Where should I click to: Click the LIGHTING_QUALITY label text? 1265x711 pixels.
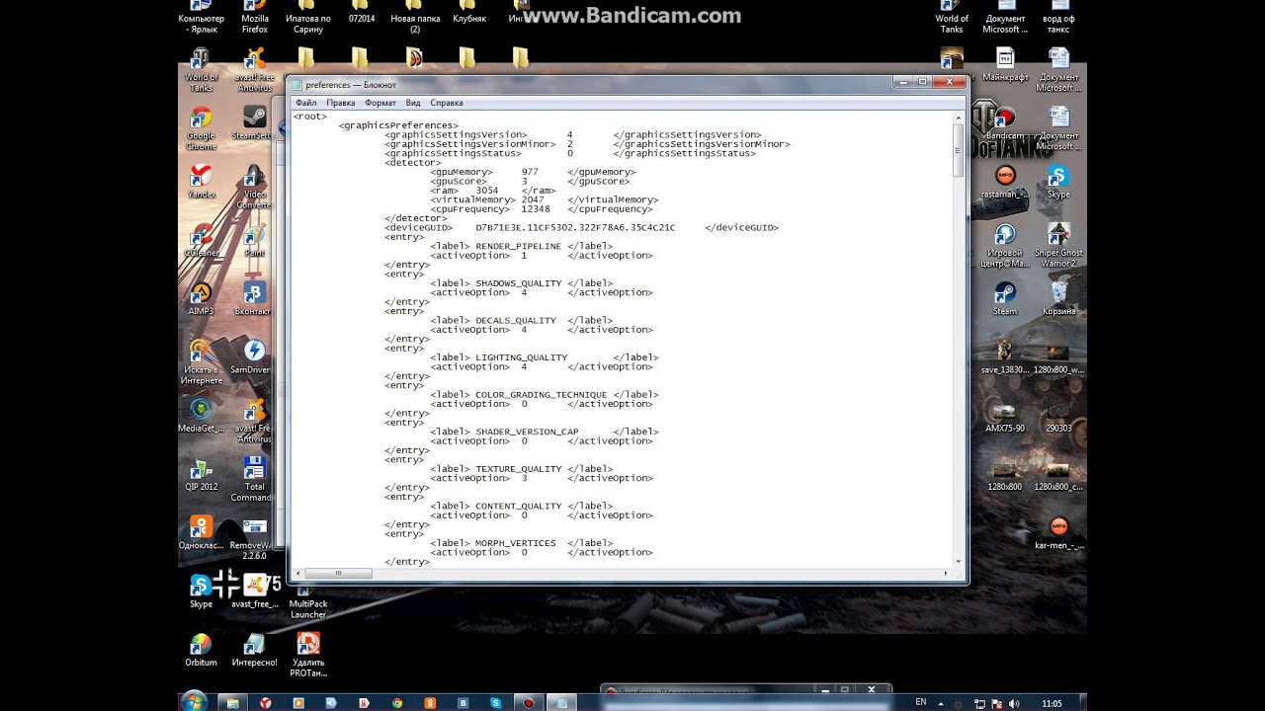(522, 357)
